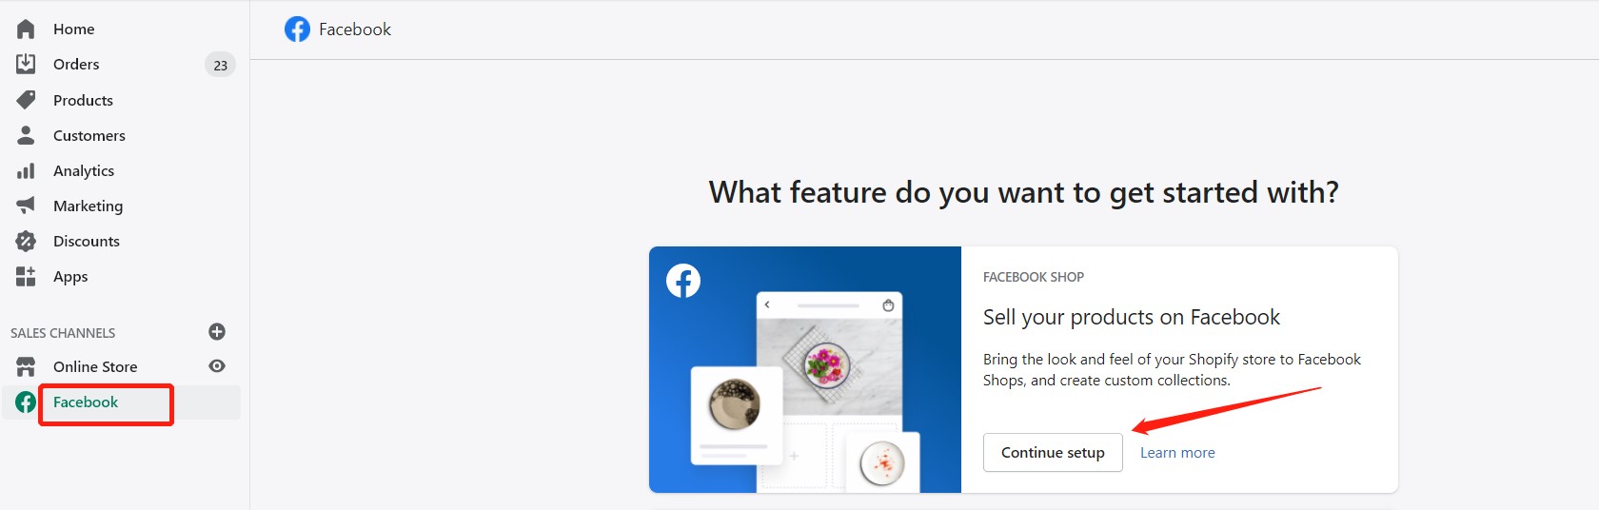1599x510 pixels.
Task: Click the Home house icon
Action: click(x=26, y=29)
